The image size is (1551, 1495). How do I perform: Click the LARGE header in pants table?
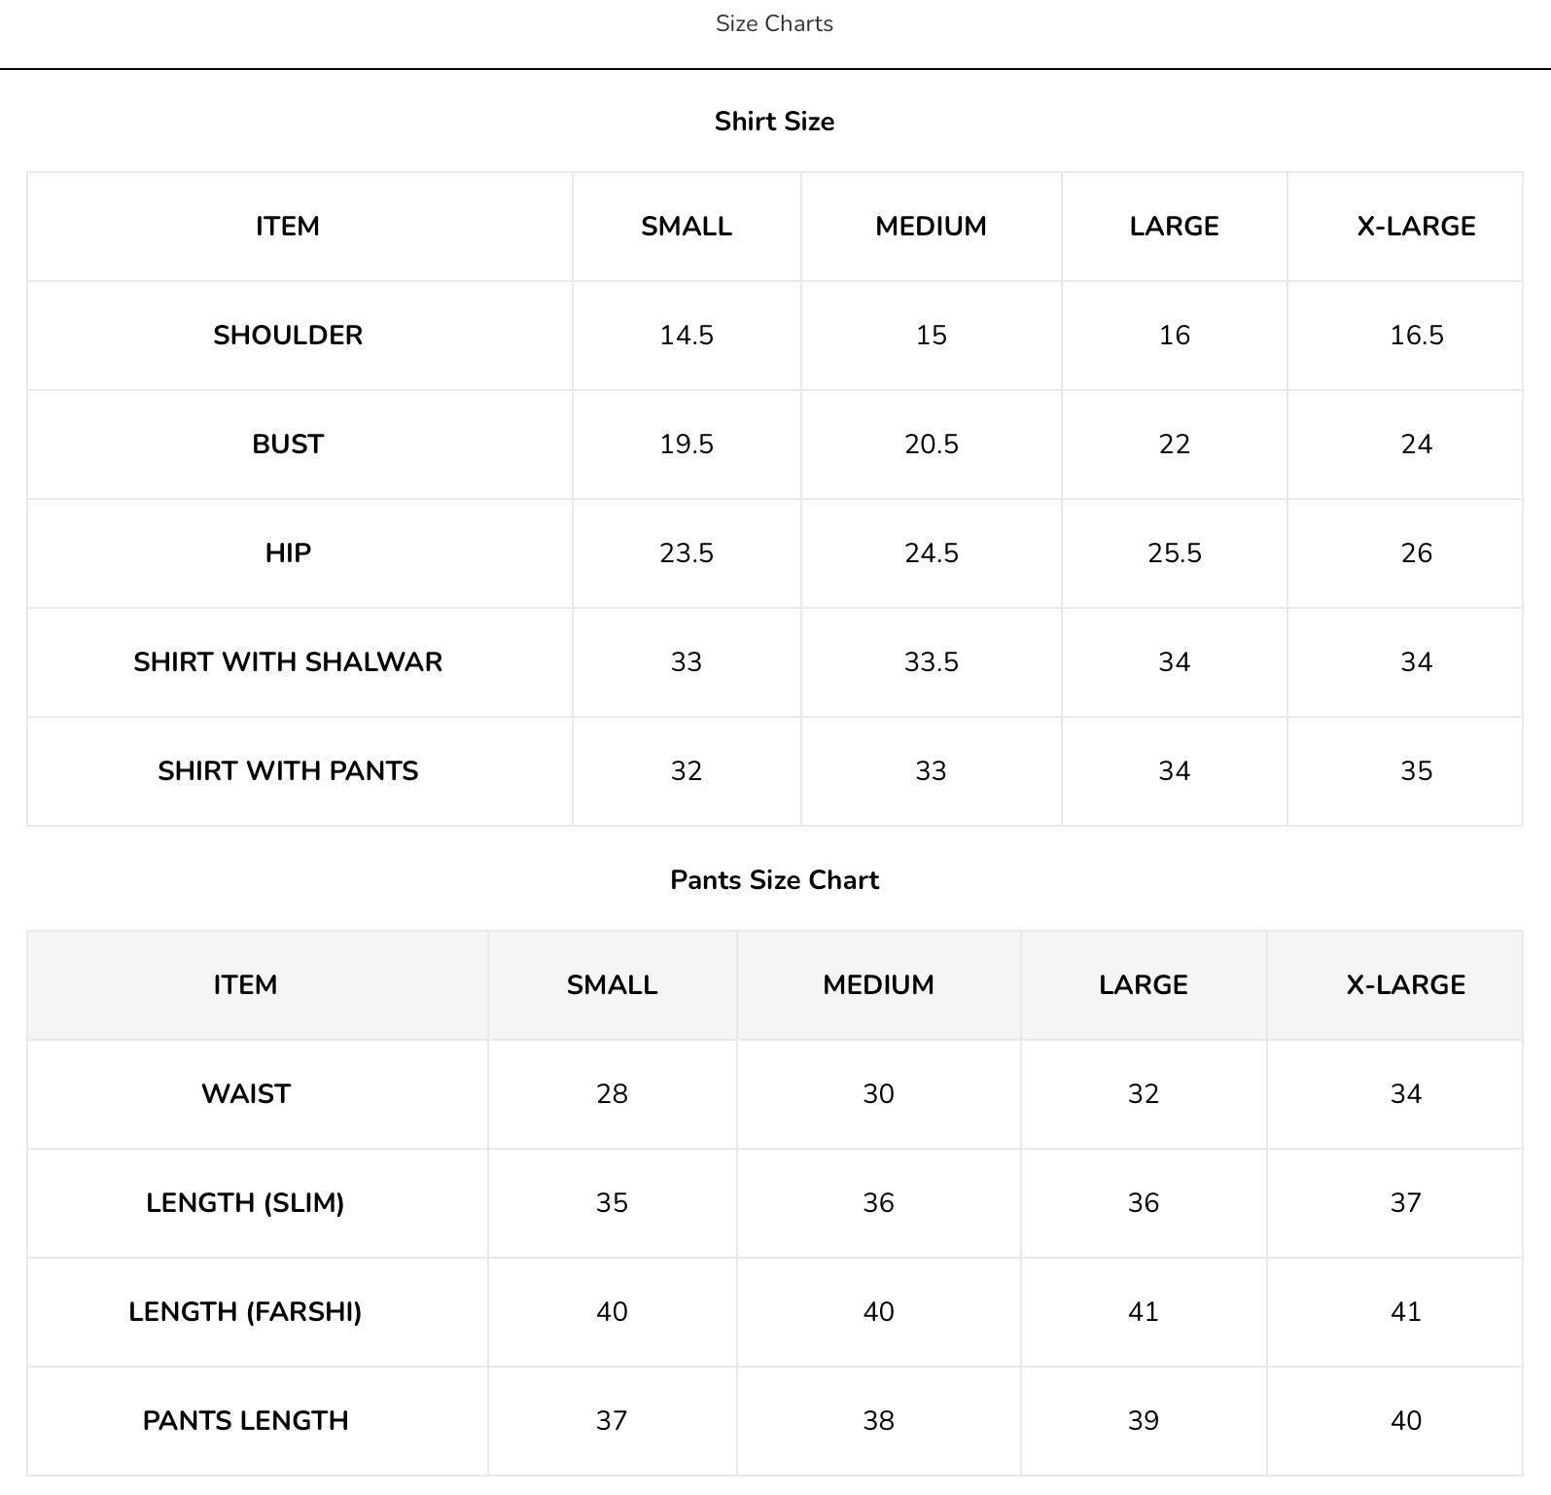coord(1144,985)
